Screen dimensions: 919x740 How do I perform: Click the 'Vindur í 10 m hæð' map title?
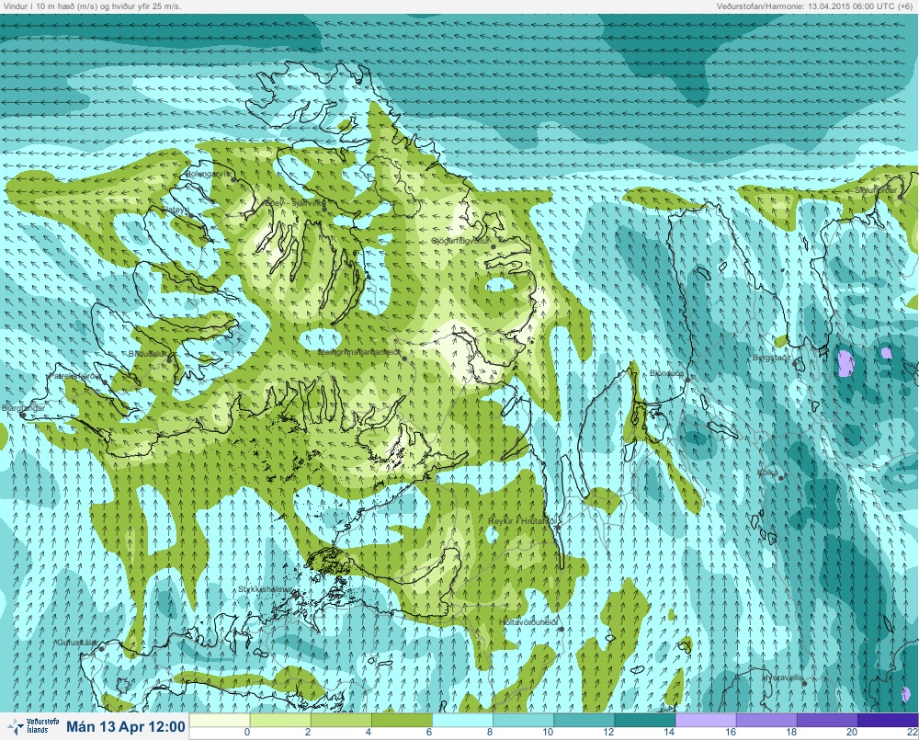pos(93,6)
